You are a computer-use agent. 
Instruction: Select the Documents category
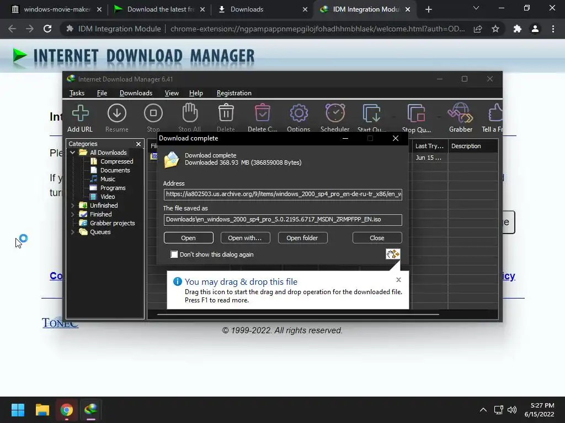(115, 170)
